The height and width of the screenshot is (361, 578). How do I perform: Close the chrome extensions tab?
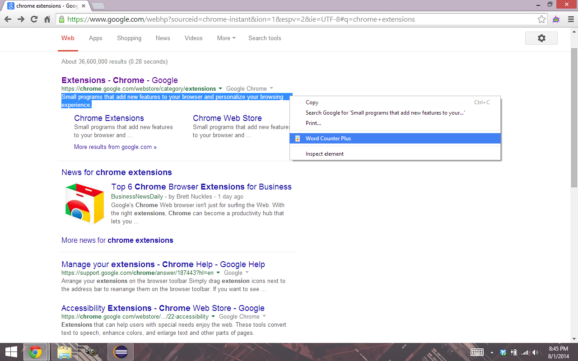pos(84,6)
